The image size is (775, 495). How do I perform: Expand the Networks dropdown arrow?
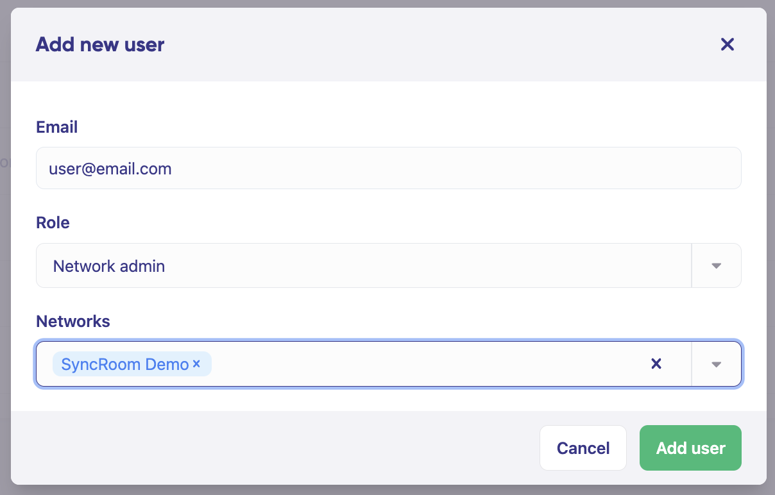pyautogui.click(x=717, y=364)
